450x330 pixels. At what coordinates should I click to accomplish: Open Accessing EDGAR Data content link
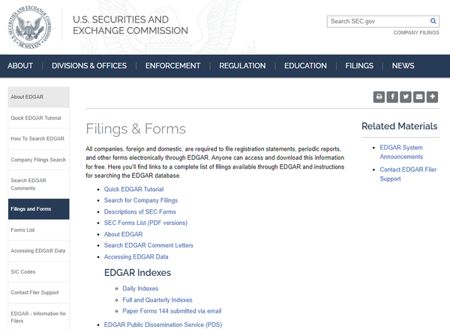pyautogui.click(x=136, y=256)
